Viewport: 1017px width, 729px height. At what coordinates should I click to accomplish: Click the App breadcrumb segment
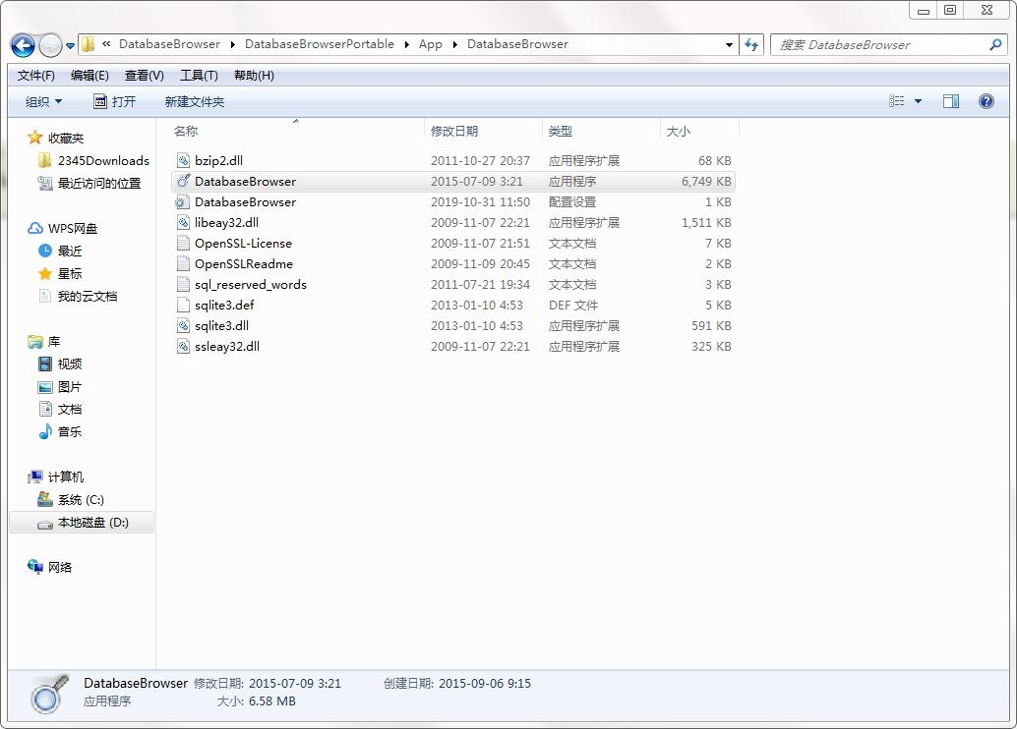[x=430, y=44]
